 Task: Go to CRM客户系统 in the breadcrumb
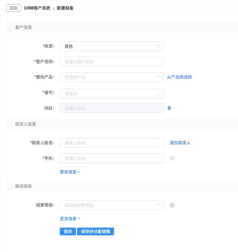tap(37, 8)
